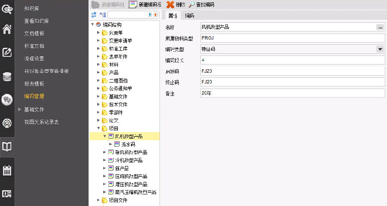
Task: Switch to the 属性 tab
Action: tap(173, 15)
